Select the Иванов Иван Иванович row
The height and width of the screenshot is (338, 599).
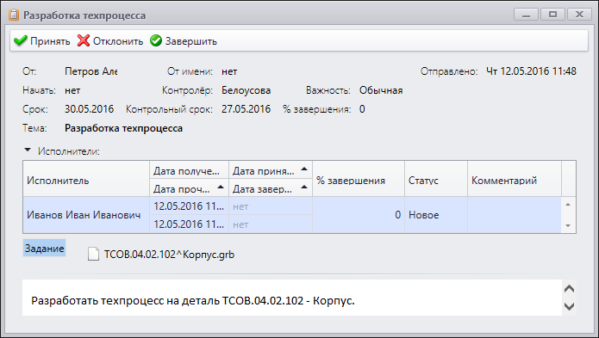click(292, 215)
